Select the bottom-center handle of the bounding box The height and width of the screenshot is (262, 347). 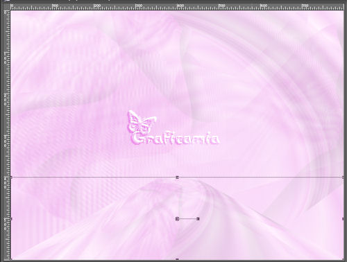point(178,259)
